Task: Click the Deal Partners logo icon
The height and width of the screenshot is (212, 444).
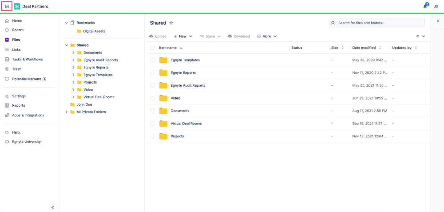Action: [x=17, y=7]
